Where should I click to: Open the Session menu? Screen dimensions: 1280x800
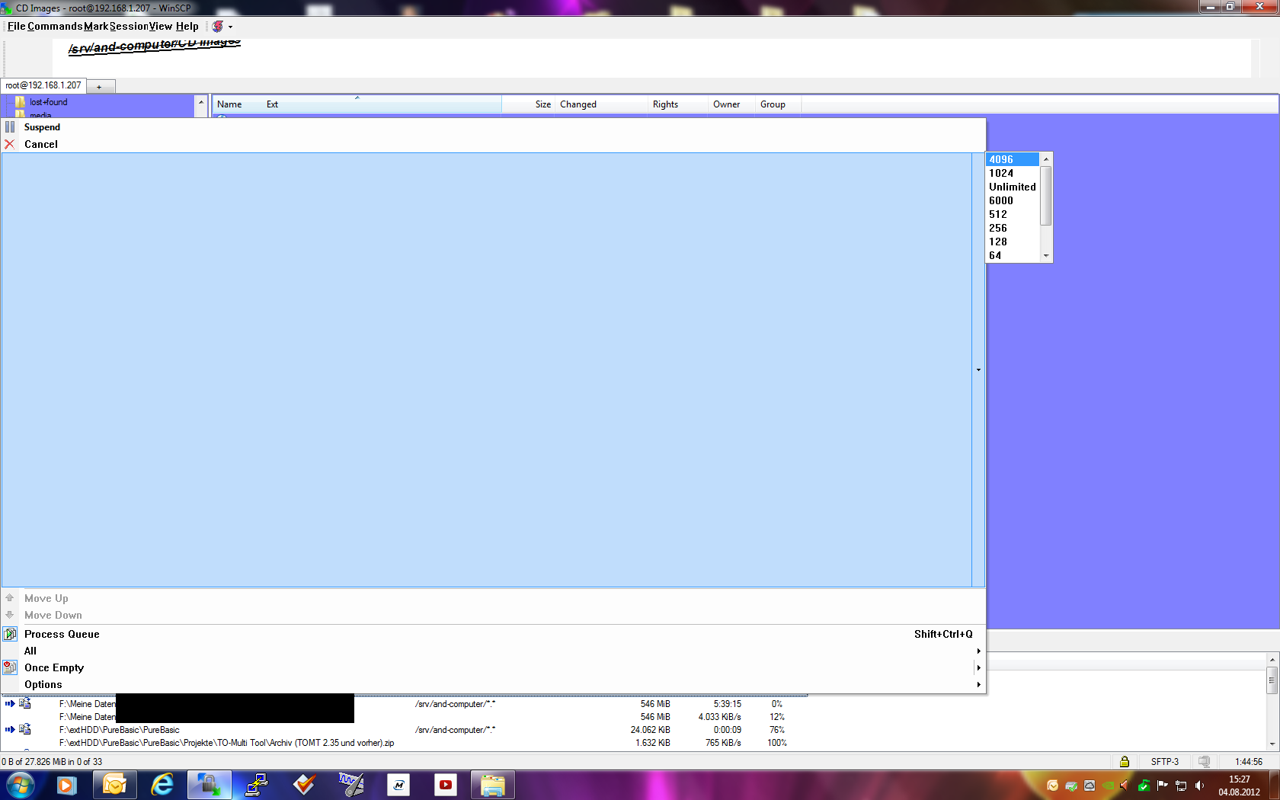(128, 27)
